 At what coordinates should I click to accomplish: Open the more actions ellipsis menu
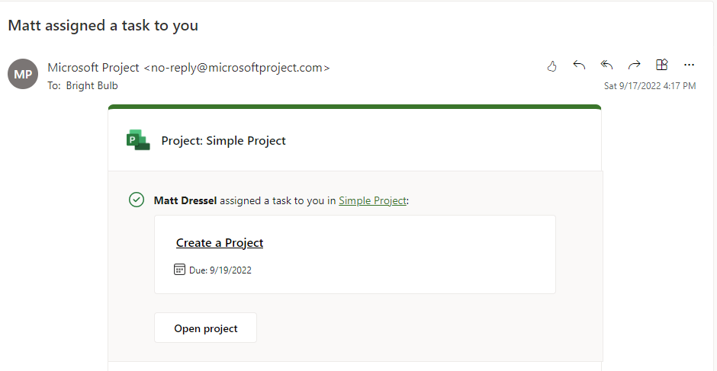tap(689, 66)
